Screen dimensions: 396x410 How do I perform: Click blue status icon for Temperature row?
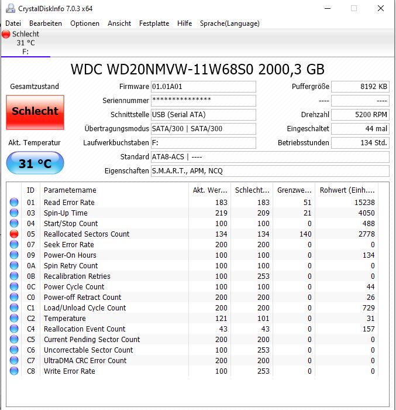click(14, 318)
